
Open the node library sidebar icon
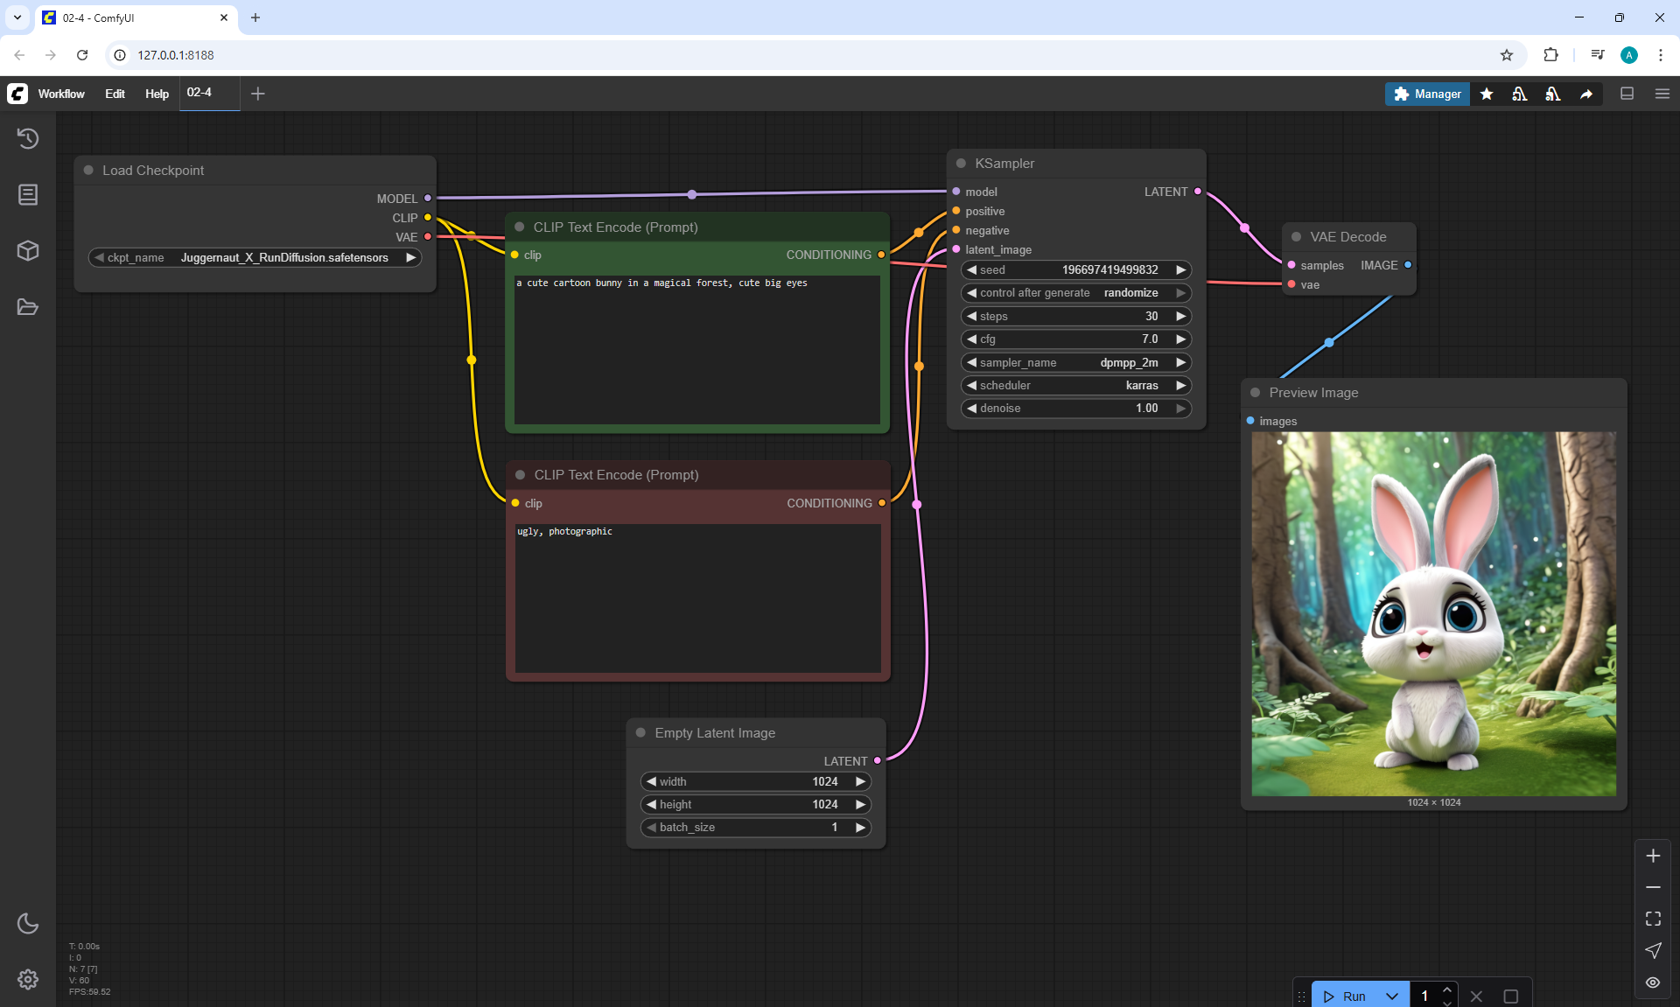(x=28, y=194)
